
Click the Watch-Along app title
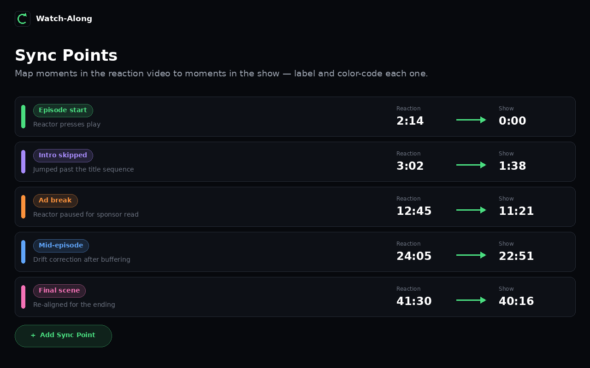[64, 19]
